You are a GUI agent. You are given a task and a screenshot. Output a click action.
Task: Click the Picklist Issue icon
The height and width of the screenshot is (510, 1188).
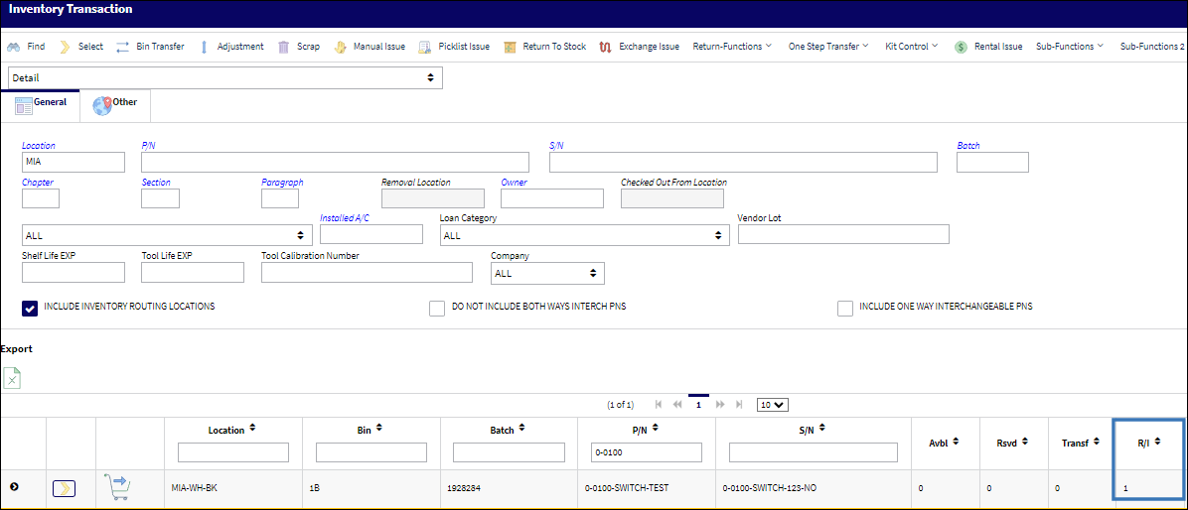pos(425,47)
